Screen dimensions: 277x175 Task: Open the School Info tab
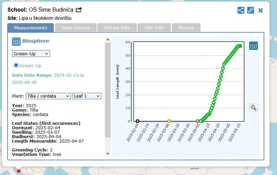(x=117, y=28)
